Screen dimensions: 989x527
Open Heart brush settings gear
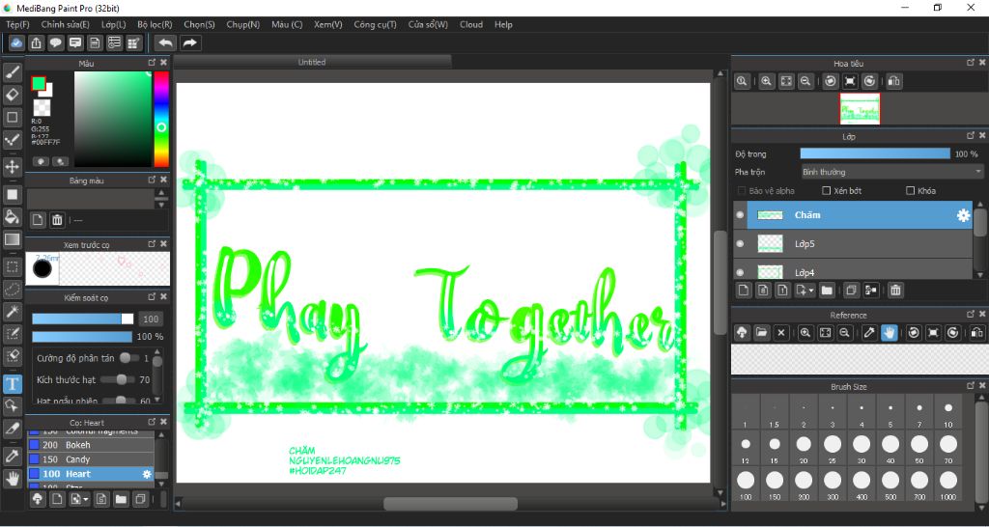[147, 474]
